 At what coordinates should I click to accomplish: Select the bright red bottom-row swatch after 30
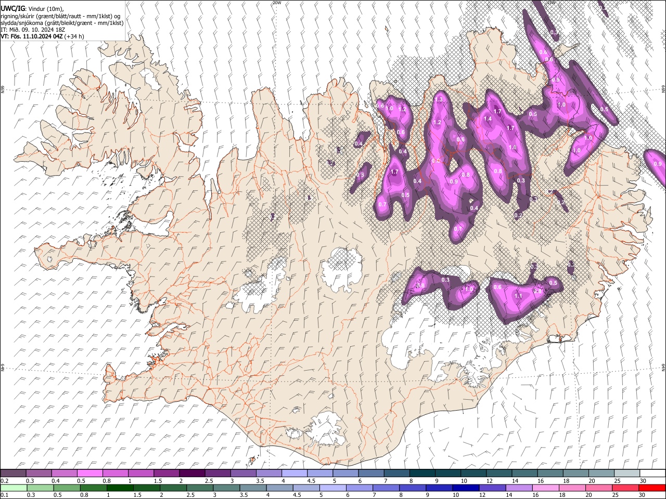652,488
